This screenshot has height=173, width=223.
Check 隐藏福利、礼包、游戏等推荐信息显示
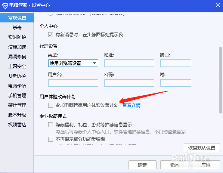click(51, 125)
